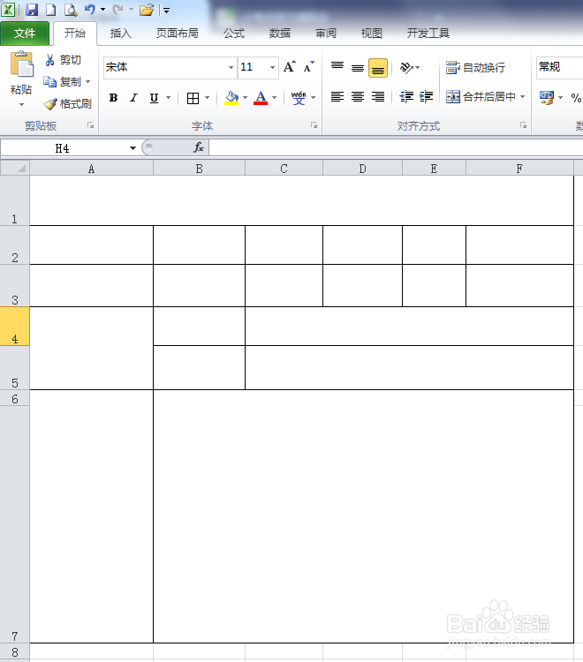Image resolution: width=583 pixels, height=662 pixels.
Task: Click the Borders icon
Action: click(193, 98)
